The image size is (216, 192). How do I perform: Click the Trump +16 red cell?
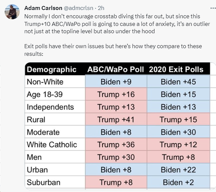[x=116, y=94]
